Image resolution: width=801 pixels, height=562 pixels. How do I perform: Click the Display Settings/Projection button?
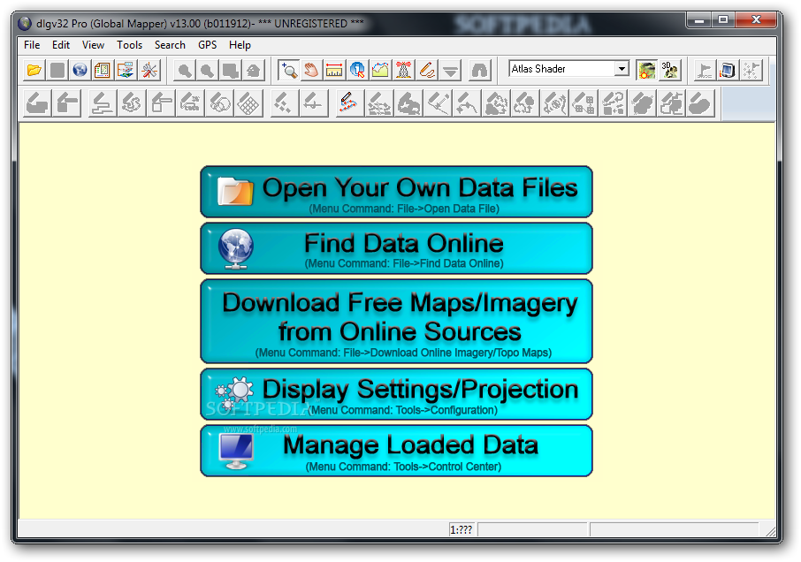point(396,394)
